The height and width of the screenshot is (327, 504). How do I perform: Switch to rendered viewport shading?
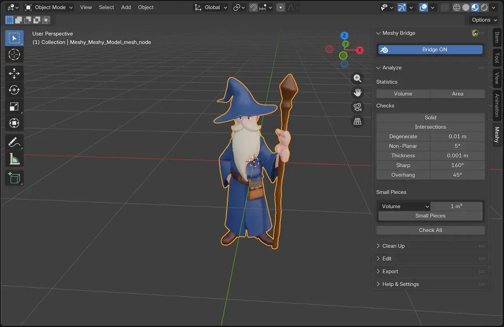point(484,7)
